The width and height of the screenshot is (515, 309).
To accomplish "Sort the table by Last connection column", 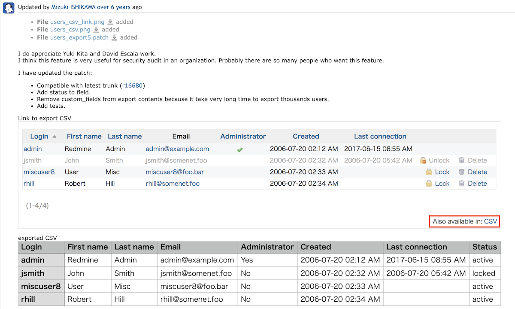I will click(x=380, y=136).
